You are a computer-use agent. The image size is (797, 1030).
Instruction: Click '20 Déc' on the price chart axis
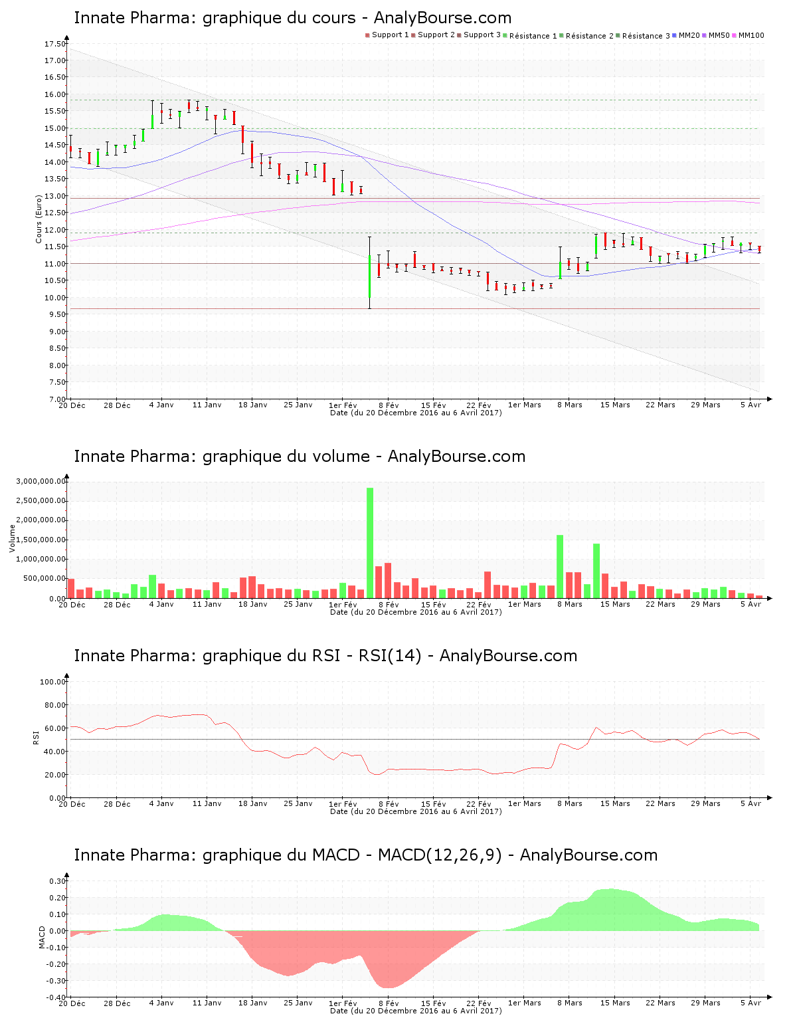click(x=72, y=405)
